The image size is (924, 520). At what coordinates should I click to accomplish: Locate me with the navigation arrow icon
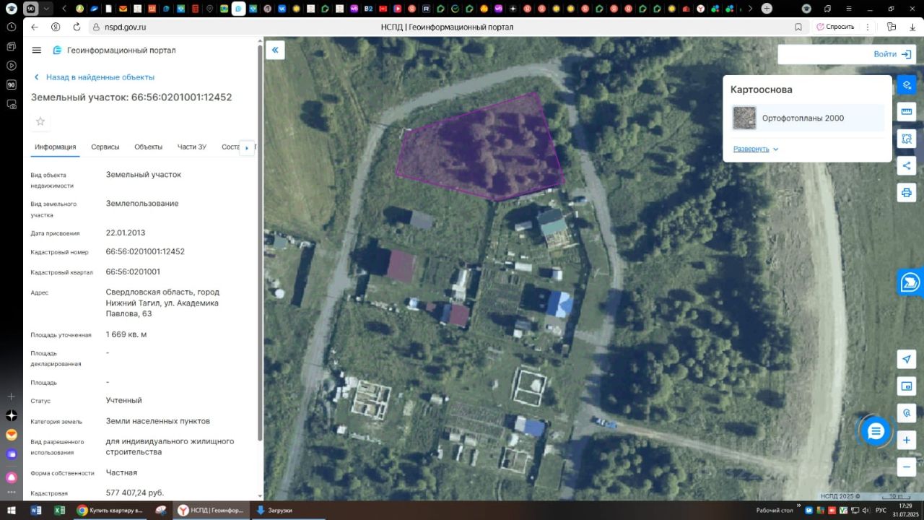pyautogui.click(x=907, y=360)
